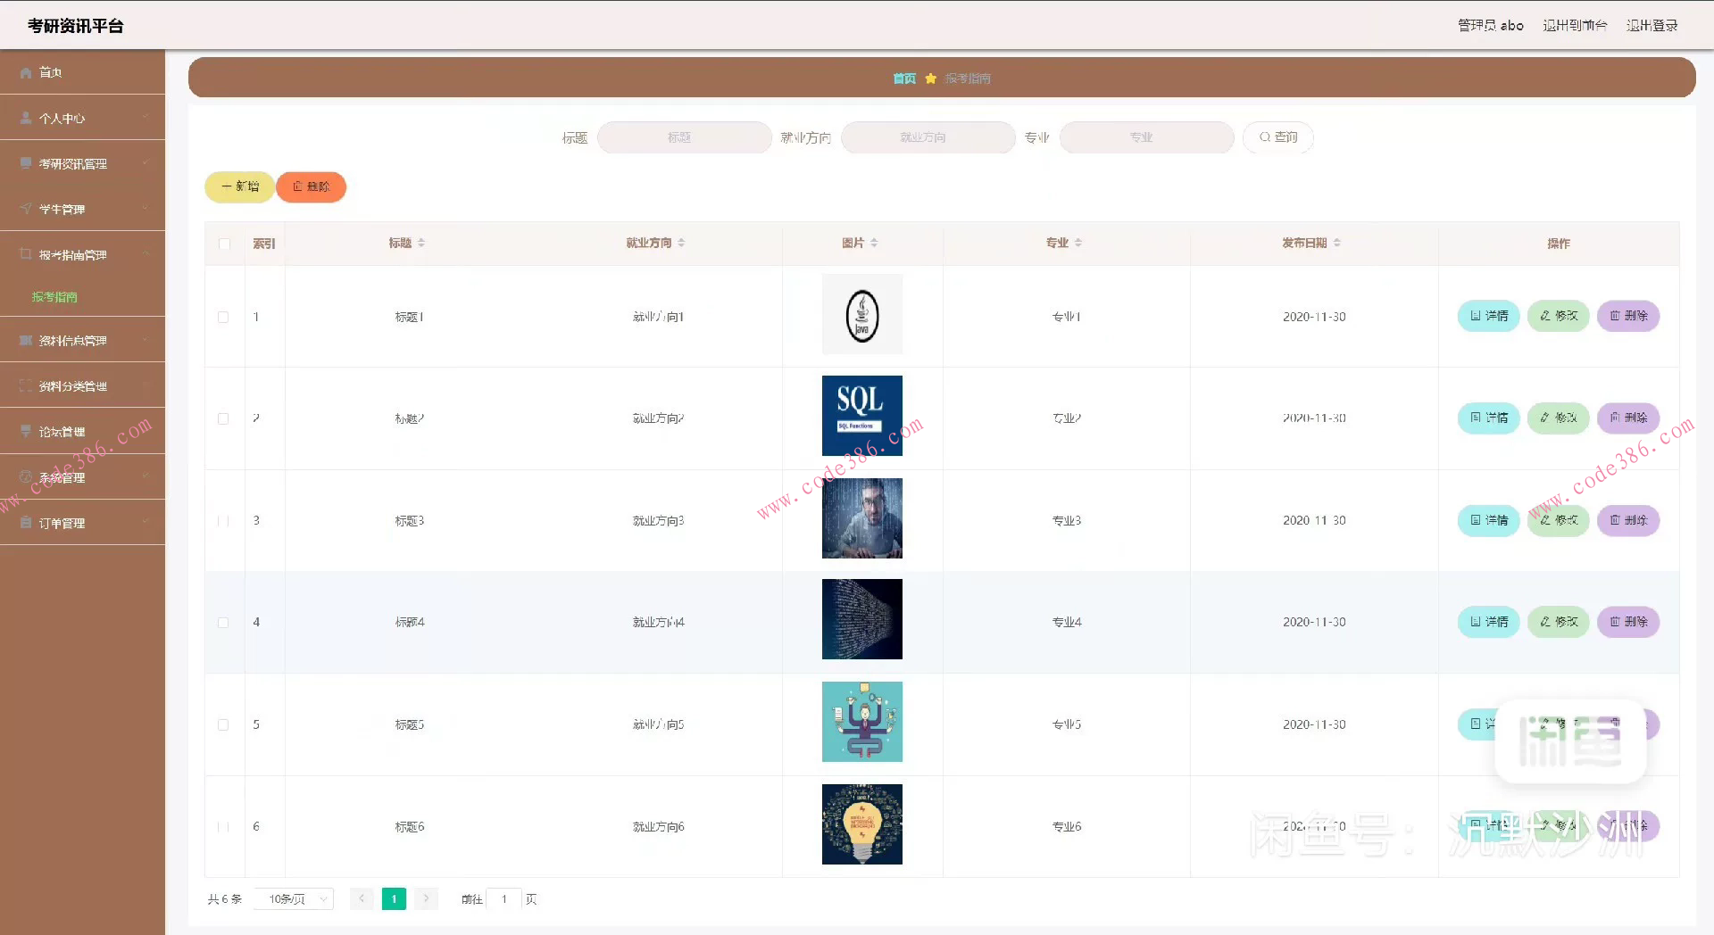The image size is (1714, 935).
Task: Click the yellow 新增 add button
Action: click(x=239, y=186)
